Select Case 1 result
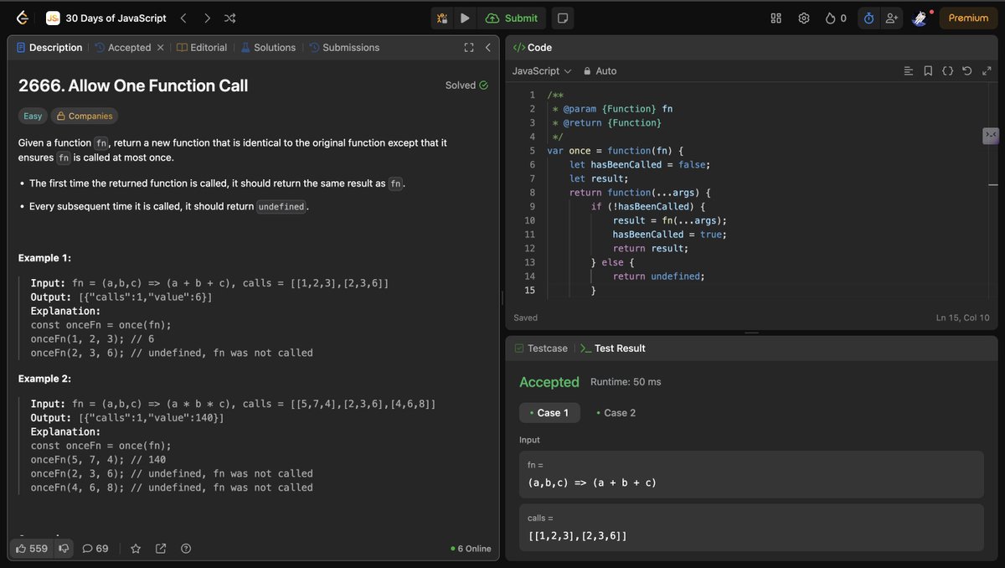This screenshot has height=568, width=1005. click(x=549, y=413)
